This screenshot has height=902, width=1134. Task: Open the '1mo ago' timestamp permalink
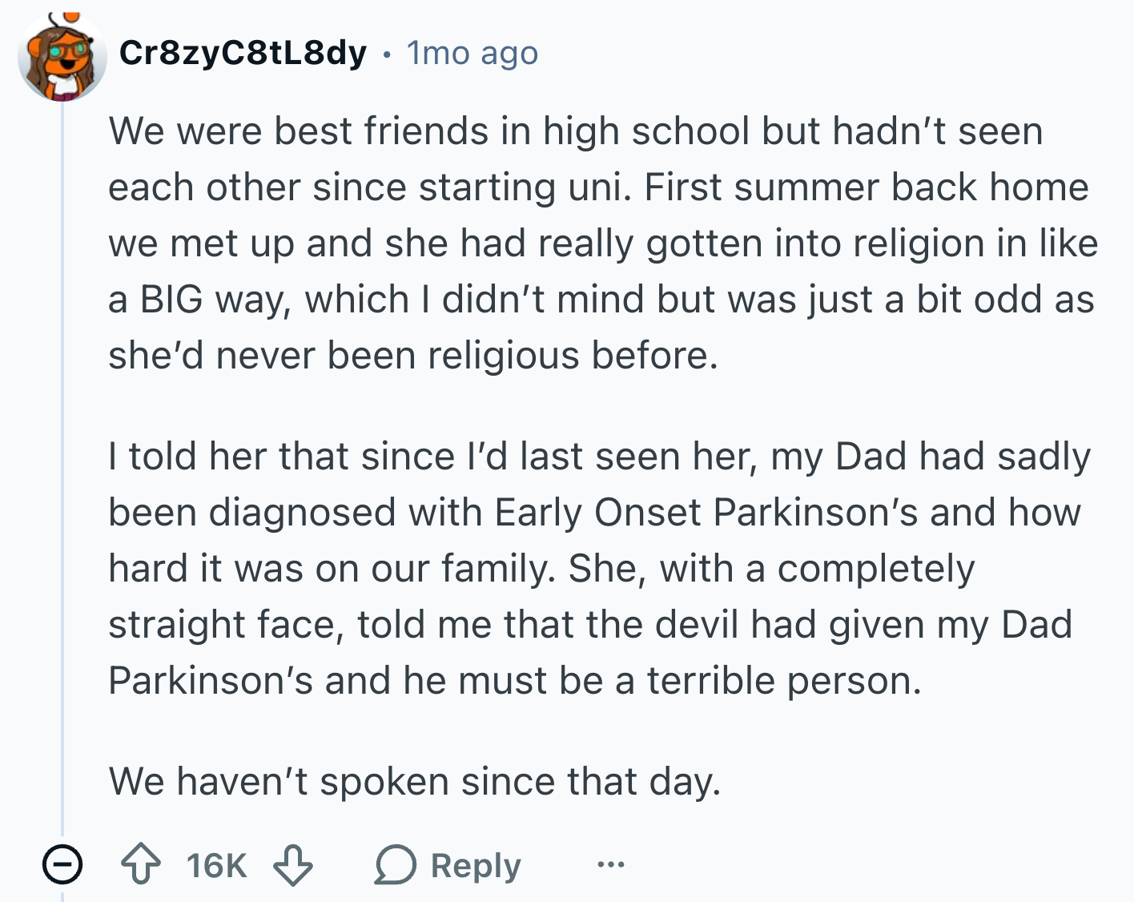pyautogui.click(x=472, y=53)
